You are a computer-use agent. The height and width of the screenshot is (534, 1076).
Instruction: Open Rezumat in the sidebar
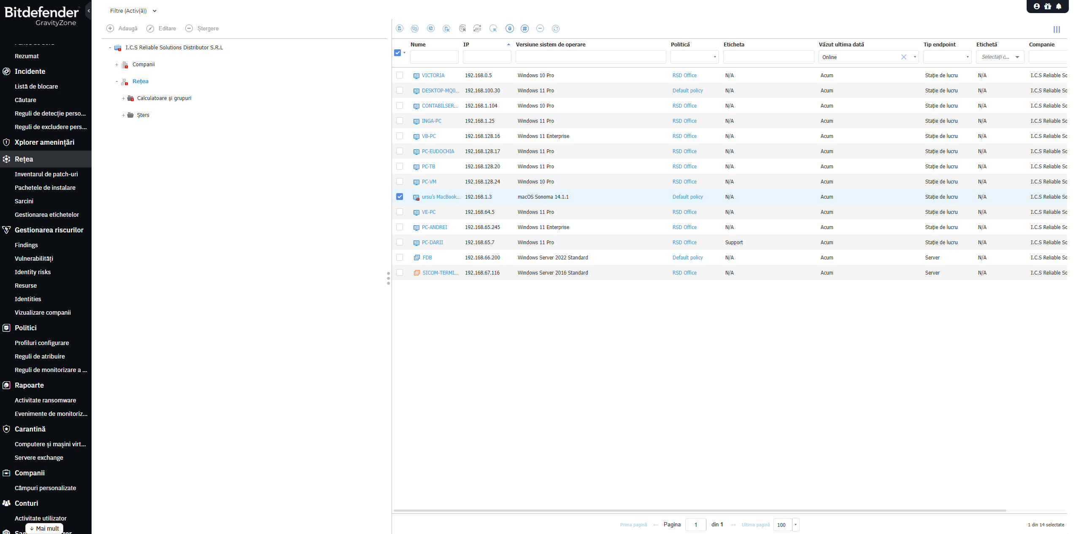[27, 56]
